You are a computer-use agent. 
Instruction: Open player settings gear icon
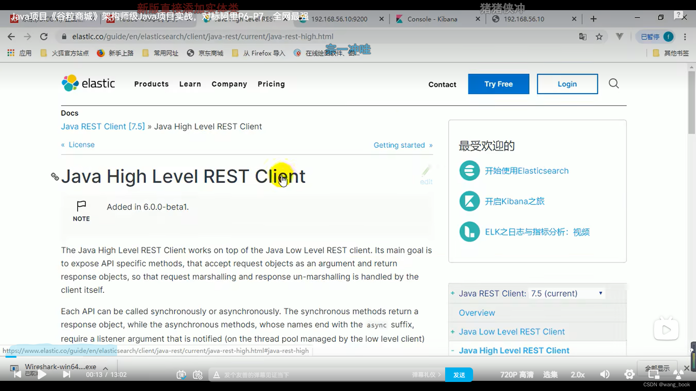[x=629, y=374]
